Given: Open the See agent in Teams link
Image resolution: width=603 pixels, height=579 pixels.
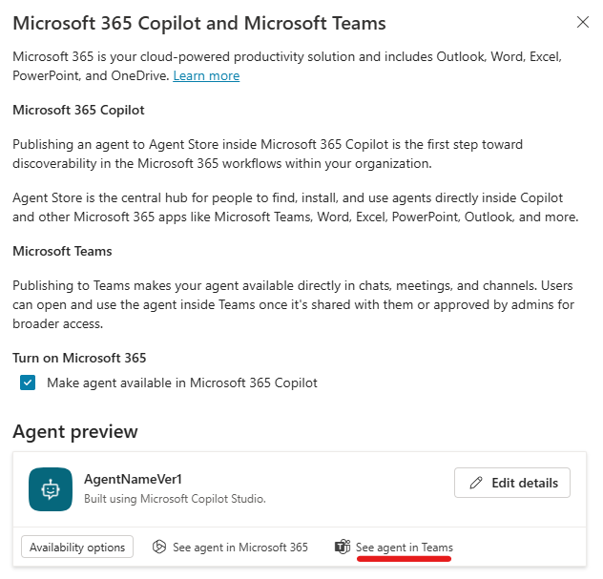Looking at the screenshot, I should pyautogui.click(x=404, y=548).
